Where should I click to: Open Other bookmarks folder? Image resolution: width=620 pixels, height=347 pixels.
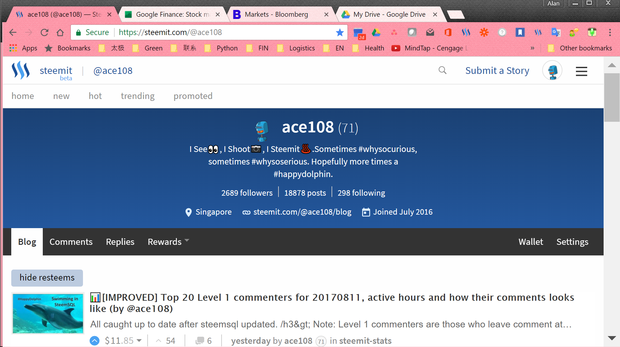coord(580,48)
